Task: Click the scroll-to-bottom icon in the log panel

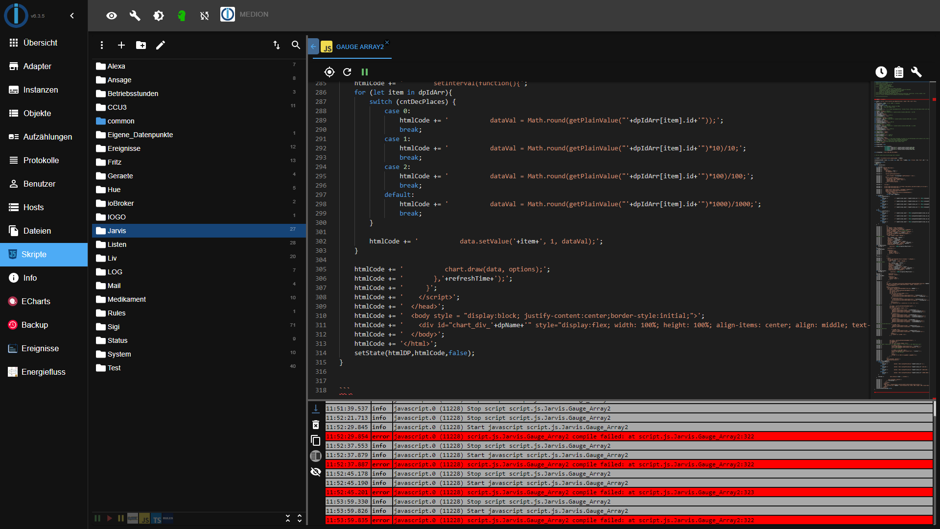Action: 316,409
